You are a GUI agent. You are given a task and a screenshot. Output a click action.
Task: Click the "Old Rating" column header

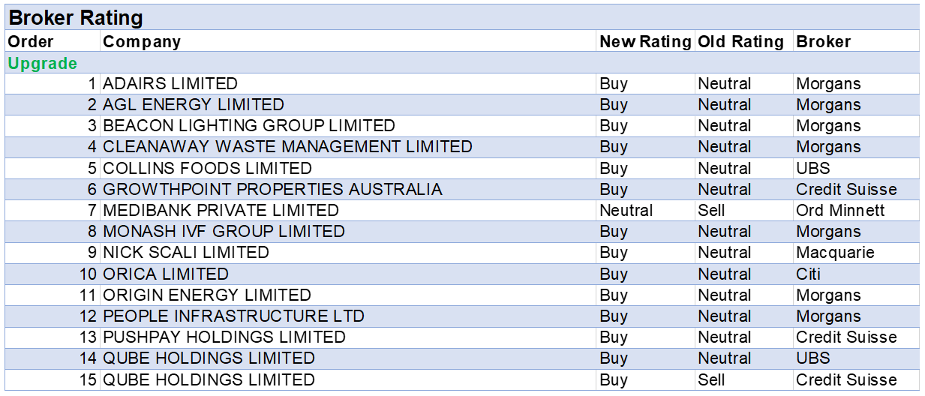(x=740, y=42)
